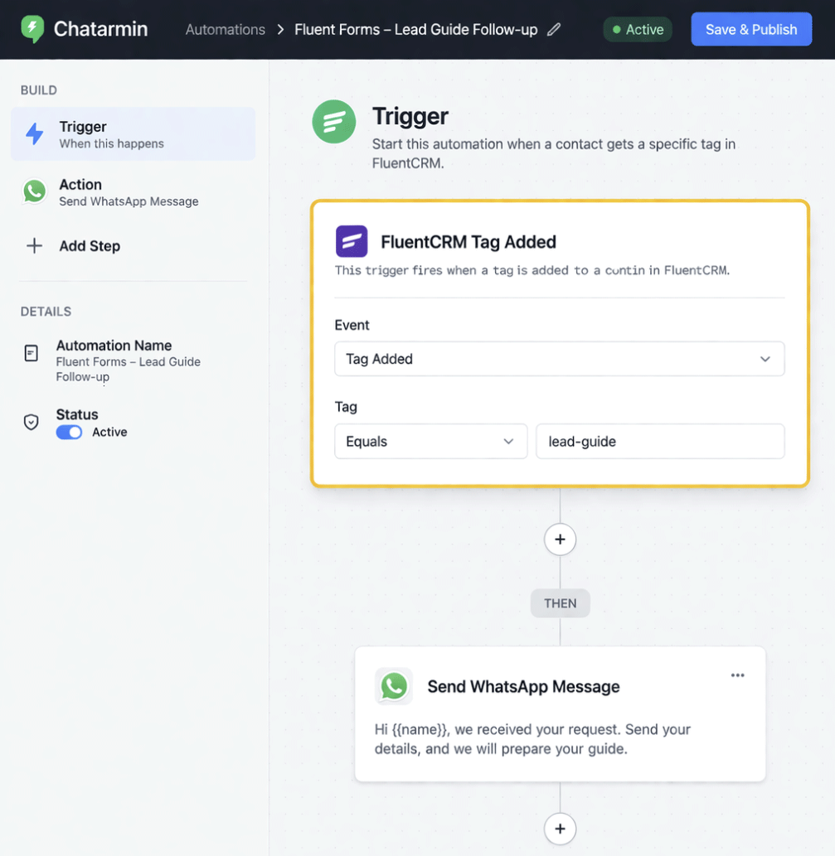
Task: Go to Automations breadcrumb link
Action: pyautogui.click(x=225, y=30)
